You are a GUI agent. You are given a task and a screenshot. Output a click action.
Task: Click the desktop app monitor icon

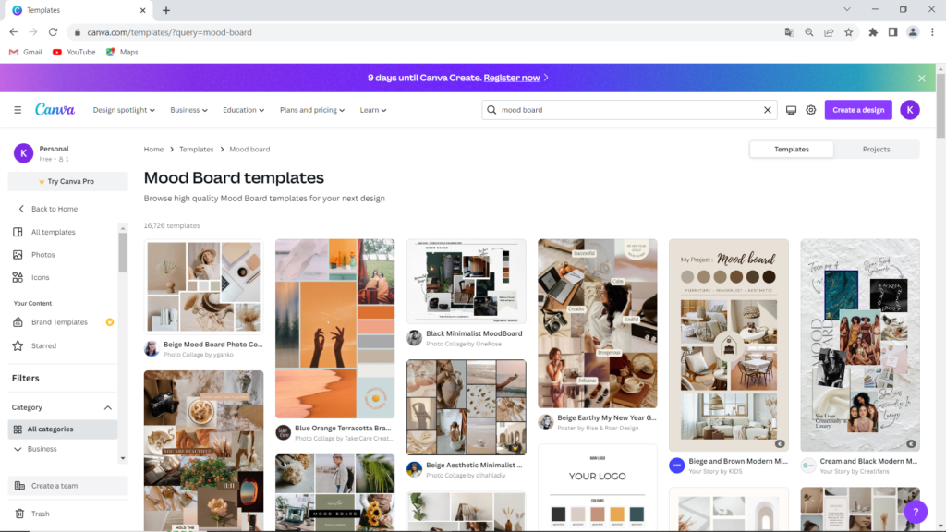tap(791, 110)
